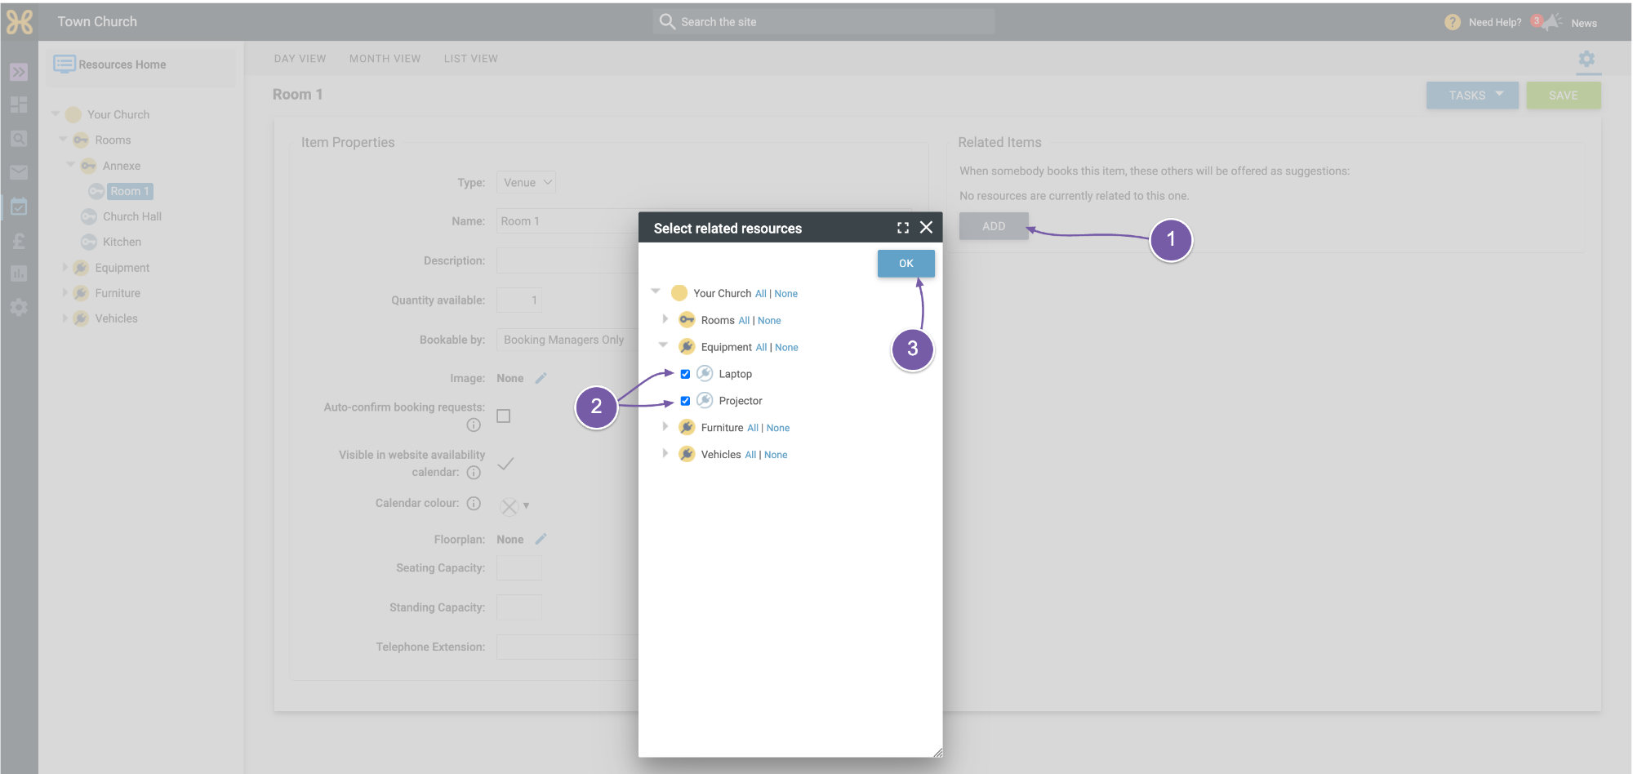Click the ADD related items button
The width and height of the screenshot is (1633, 774).
pyautogui.click(x=994, y=226)
